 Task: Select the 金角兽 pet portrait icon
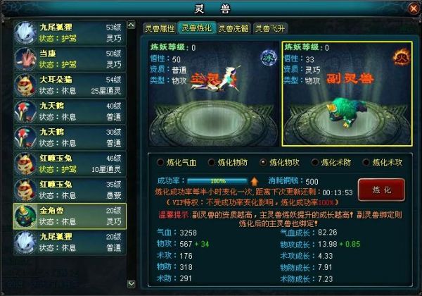(x=25, y=216)
